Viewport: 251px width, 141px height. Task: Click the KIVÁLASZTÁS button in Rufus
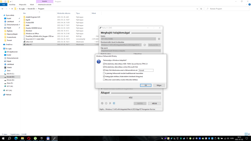[153, 45]
